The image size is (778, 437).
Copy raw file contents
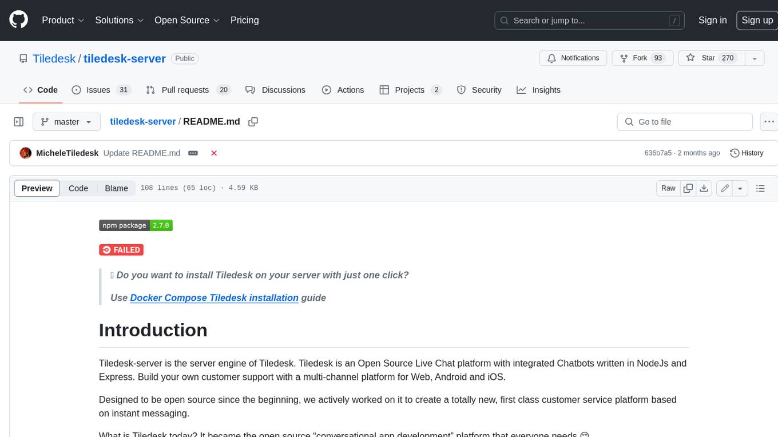click(688, 188)
